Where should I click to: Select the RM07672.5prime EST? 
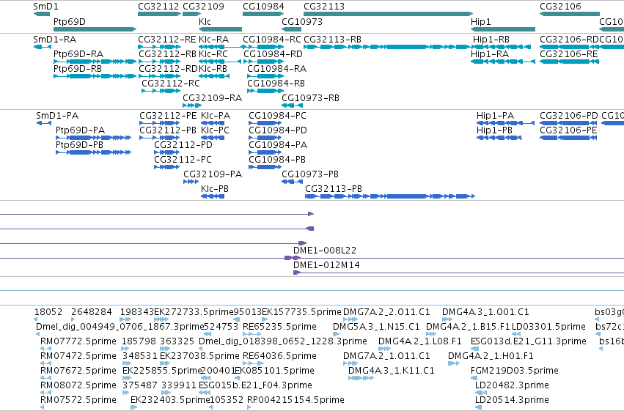click(45, 378)
